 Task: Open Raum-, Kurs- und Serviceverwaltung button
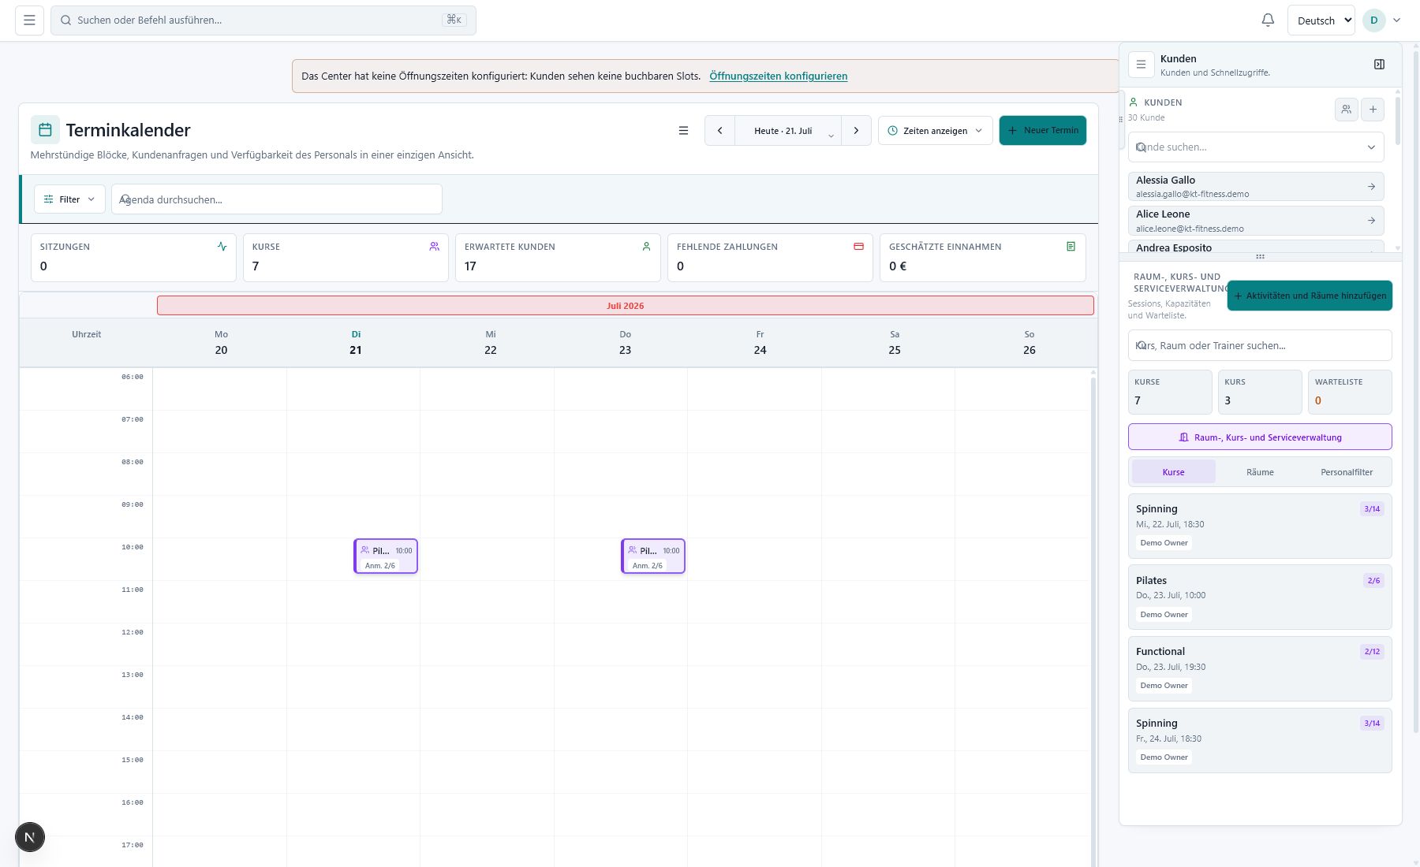coord(1260,437)
